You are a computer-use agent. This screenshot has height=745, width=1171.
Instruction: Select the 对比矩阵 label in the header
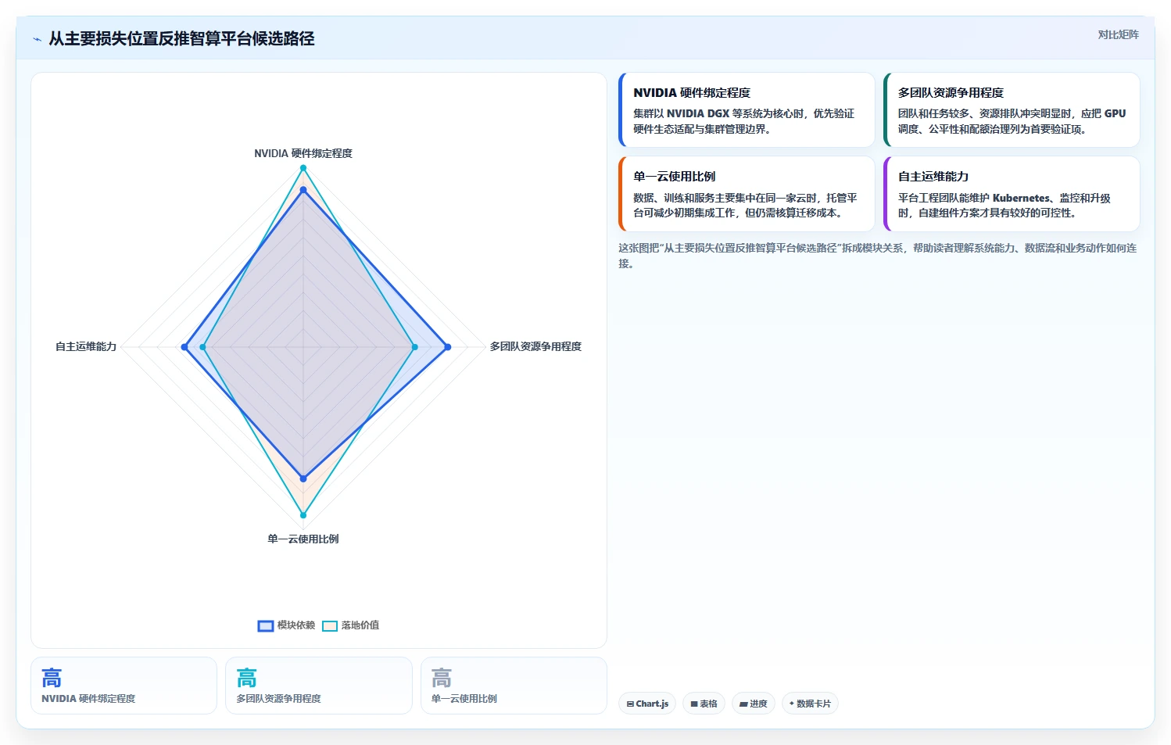1118,34
